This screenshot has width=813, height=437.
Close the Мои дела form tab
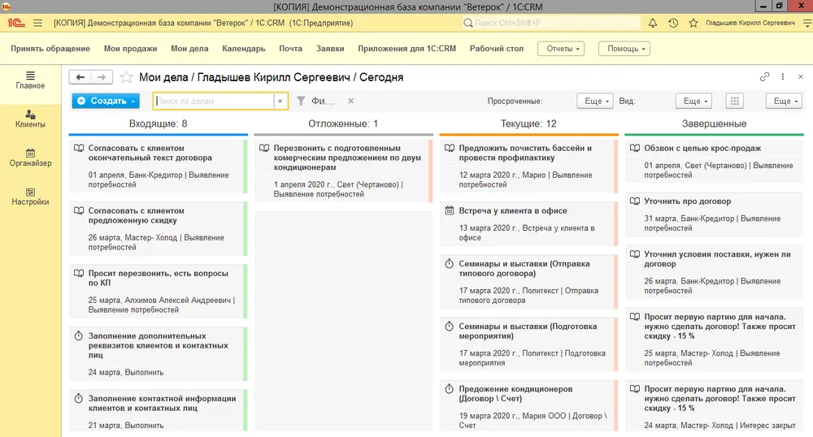tap(801, 76)
